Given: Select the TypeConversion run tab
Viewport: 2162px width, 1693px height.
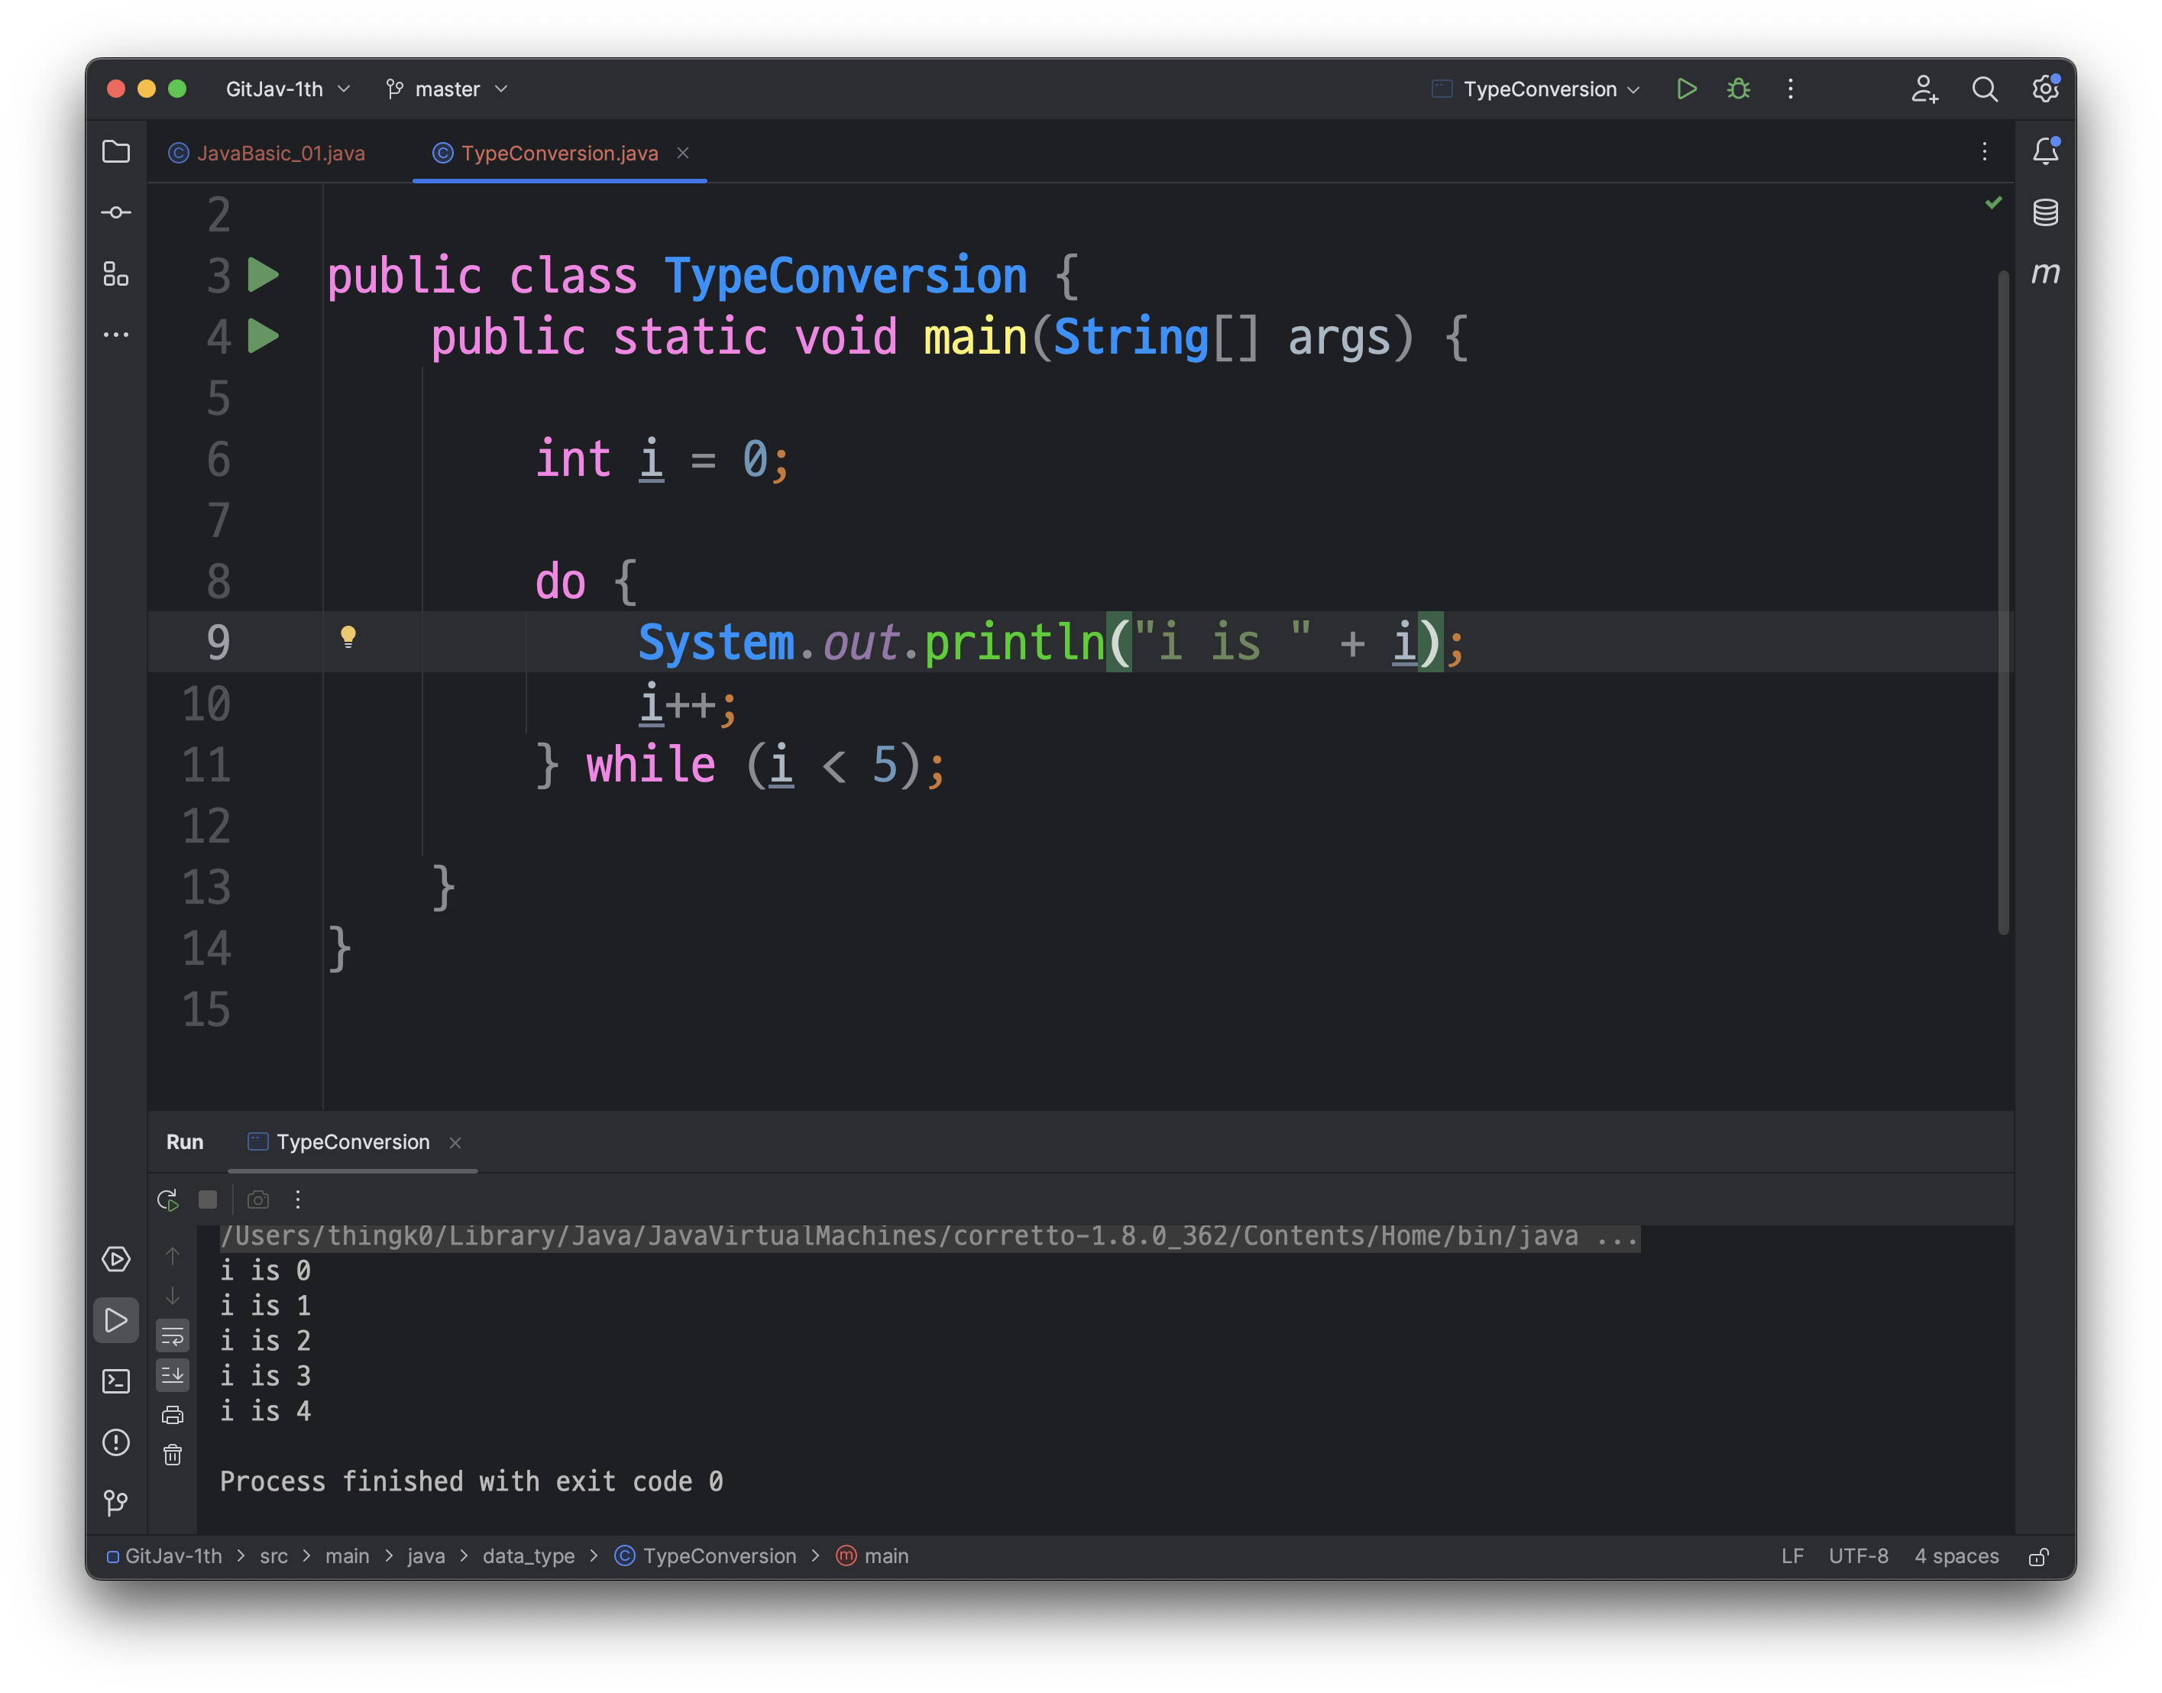Looking at the screenshot, I should 352,1142.
